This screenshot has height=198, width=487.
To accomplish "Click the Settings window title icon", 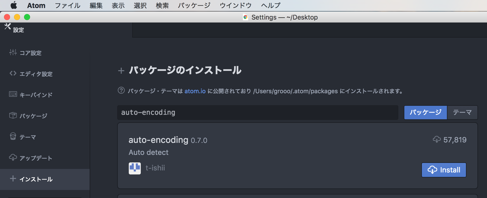I will tap(246, 17).
